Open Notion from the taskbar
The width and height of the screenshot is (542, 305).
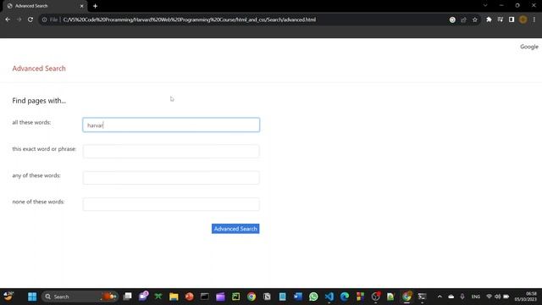coord(267,297)
